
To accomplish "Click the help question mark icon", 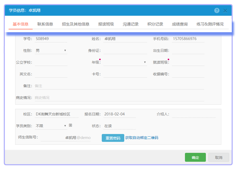I will pyautogui.click(x=217, y=10).
